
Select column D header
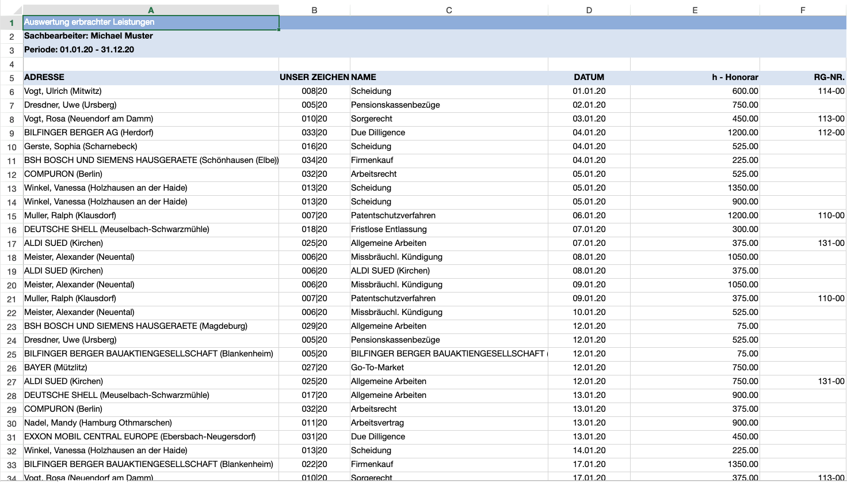[589, 10]
